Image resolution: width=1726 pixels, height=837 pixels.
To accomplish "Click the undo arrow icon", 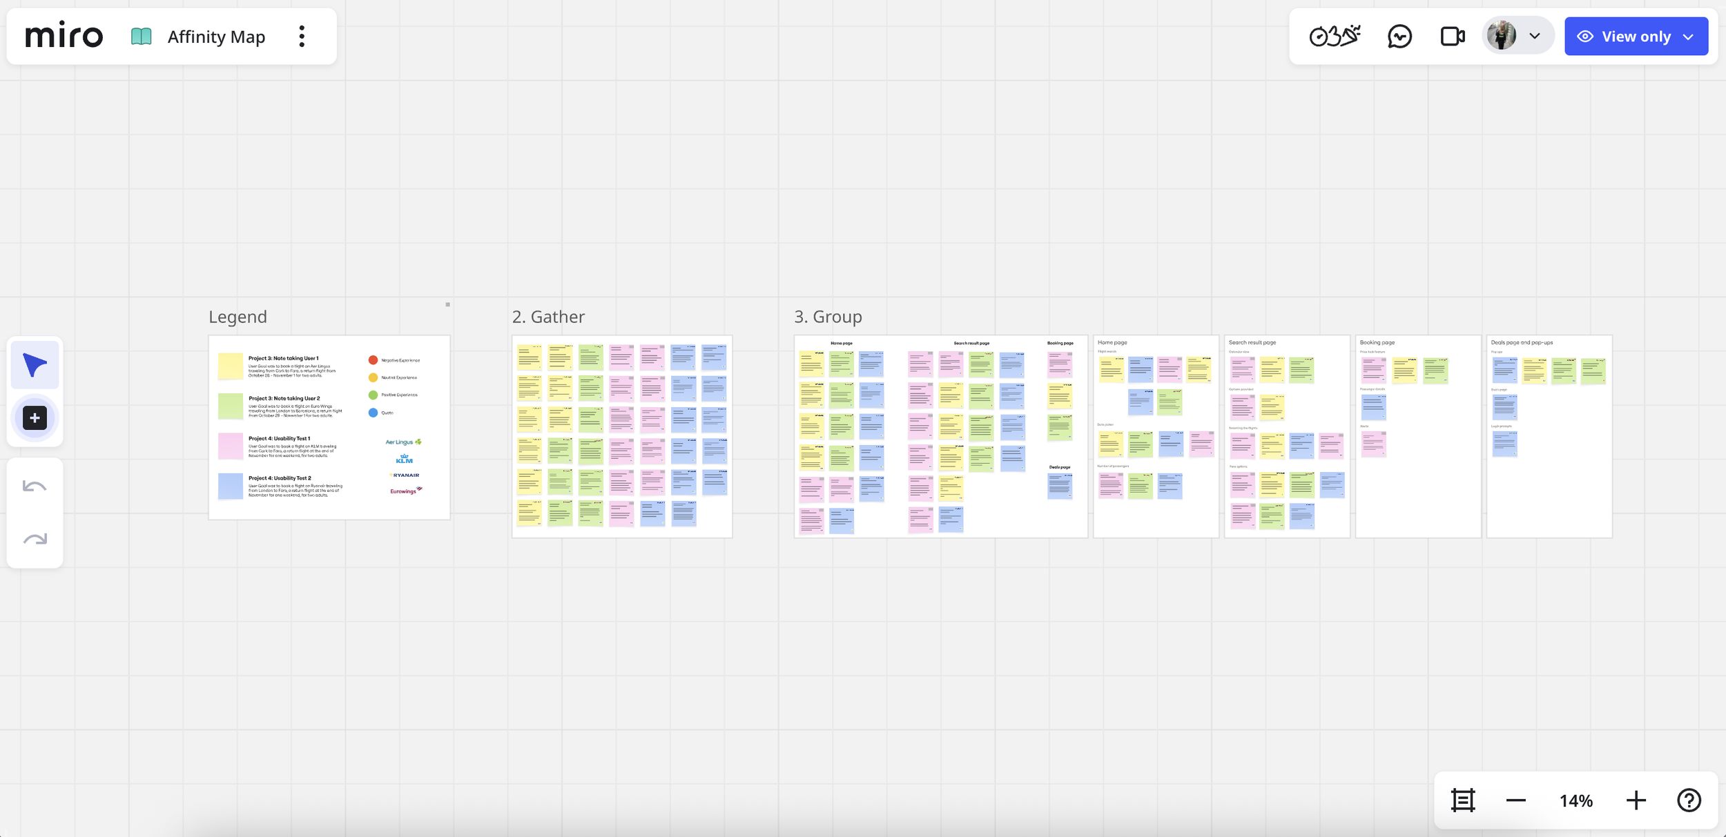I will click(x=35, y=486).
